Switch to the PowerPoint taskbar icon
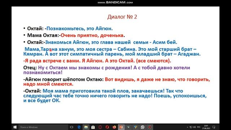The image size is (231, 130). click(121, 127)
